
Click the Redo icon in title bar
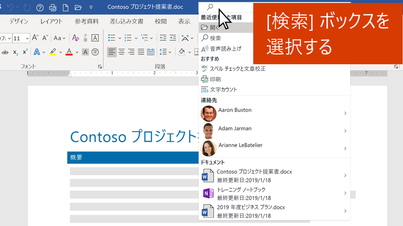tap(27, 8)
